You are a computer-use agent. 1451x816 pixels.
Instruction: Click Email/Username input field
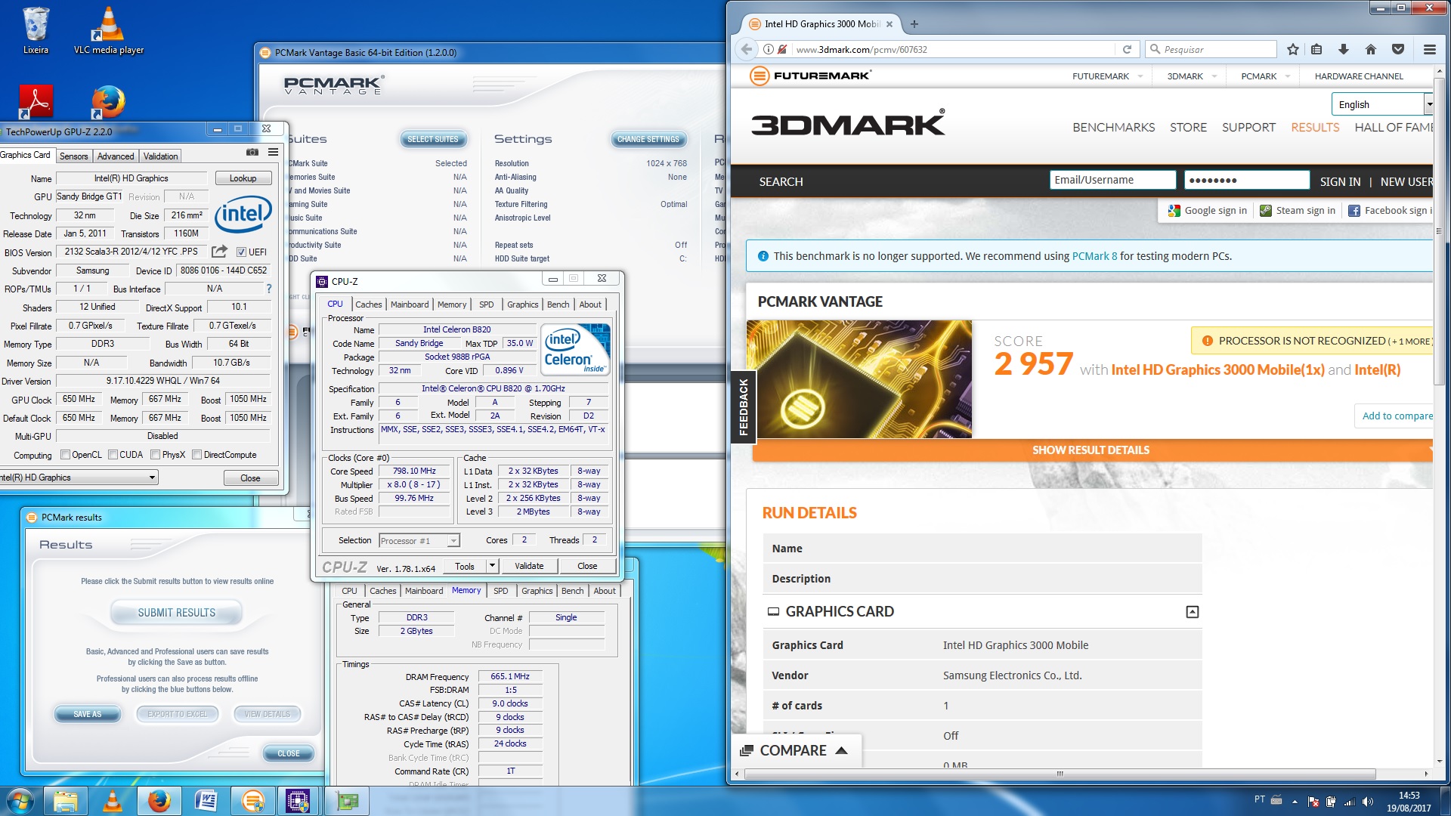coord(1112,180)
